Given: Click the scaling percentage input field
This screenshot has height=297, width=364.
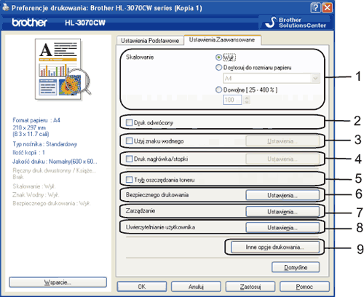Looking at the screenshot, I should pos(232,100).
